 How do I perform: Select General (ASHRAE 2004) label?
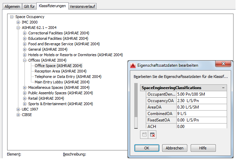[x=48, y=49]
